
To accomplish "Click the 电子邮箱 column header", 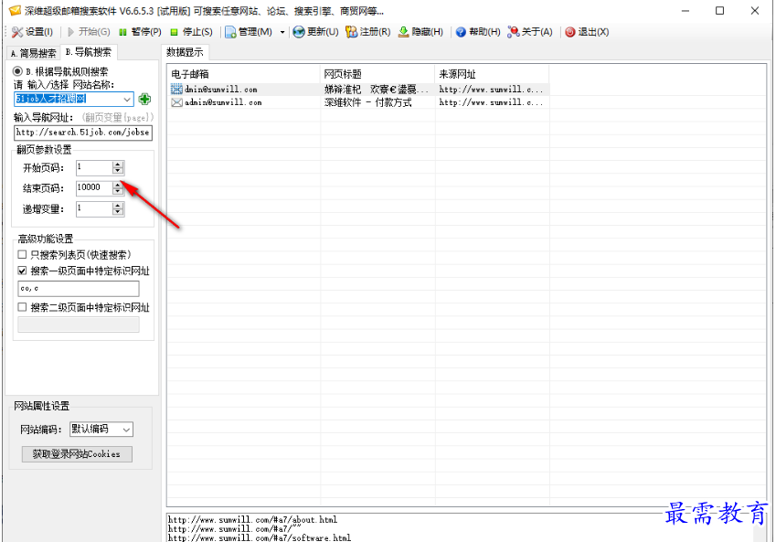I will [243, 74].
